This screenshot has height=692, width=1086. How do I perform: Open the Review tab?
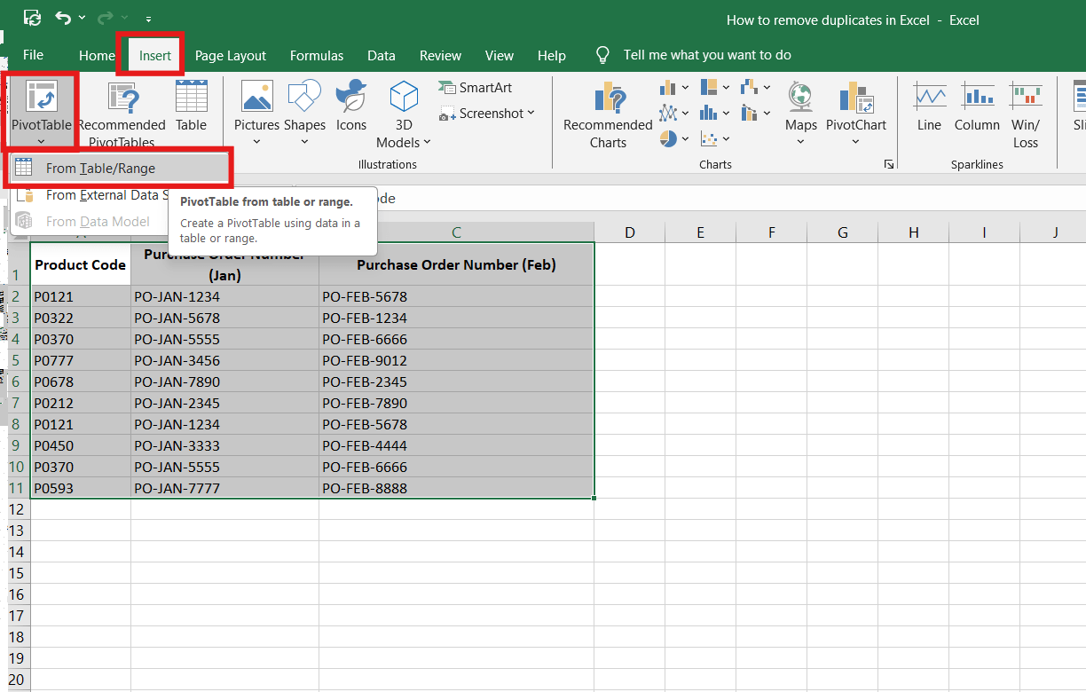440,55
